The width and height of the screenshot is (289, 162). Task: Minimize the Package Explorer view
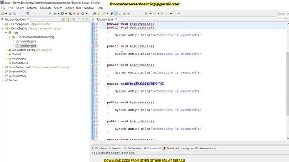[83, 19]
